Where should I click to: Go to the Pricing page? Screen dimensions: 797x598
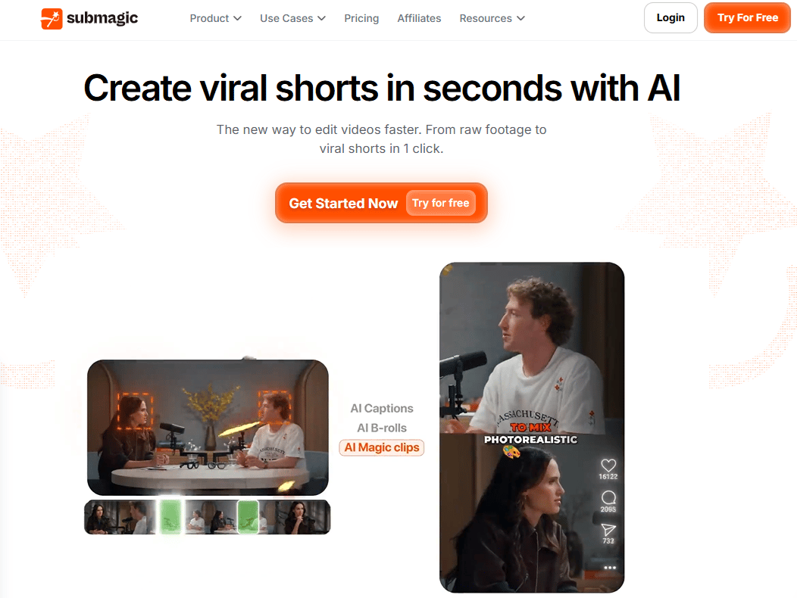click(x=361, y=18)
